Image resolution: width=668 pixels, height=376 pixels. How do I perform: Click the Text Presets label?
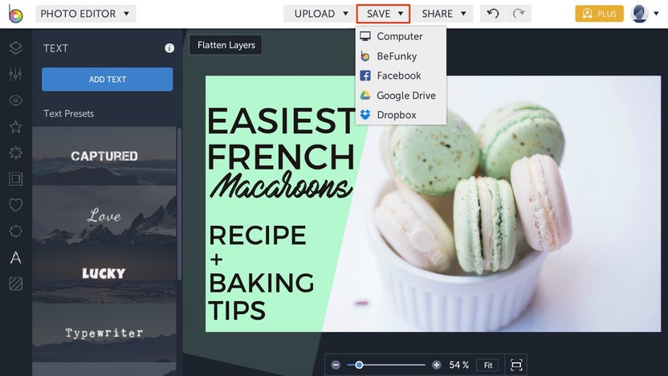68,113
